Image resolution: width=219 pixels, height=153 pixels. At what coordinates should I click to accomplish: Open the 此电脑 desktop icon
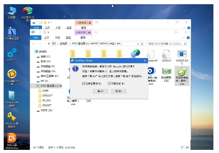tap(12, 12)
